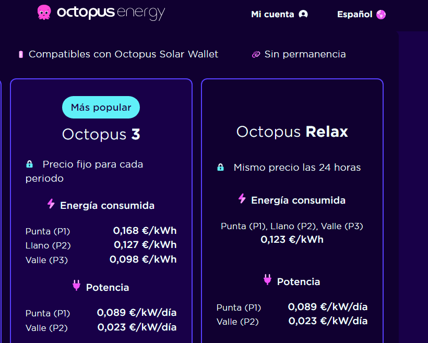The image size is (428, 343).
Task: Click the plug icon in Octopus 3 card
Action: click(76, 286)
